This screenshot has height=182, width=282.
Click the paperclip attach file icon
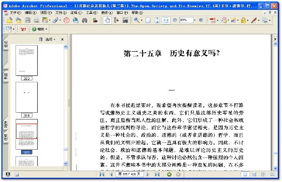tap(55, 20)
